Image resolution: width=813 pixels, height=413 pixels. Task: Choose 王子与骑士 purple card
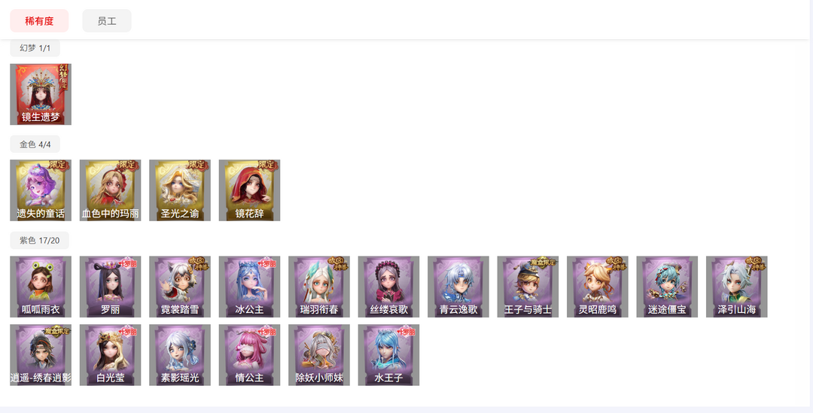tap(528, 287)
